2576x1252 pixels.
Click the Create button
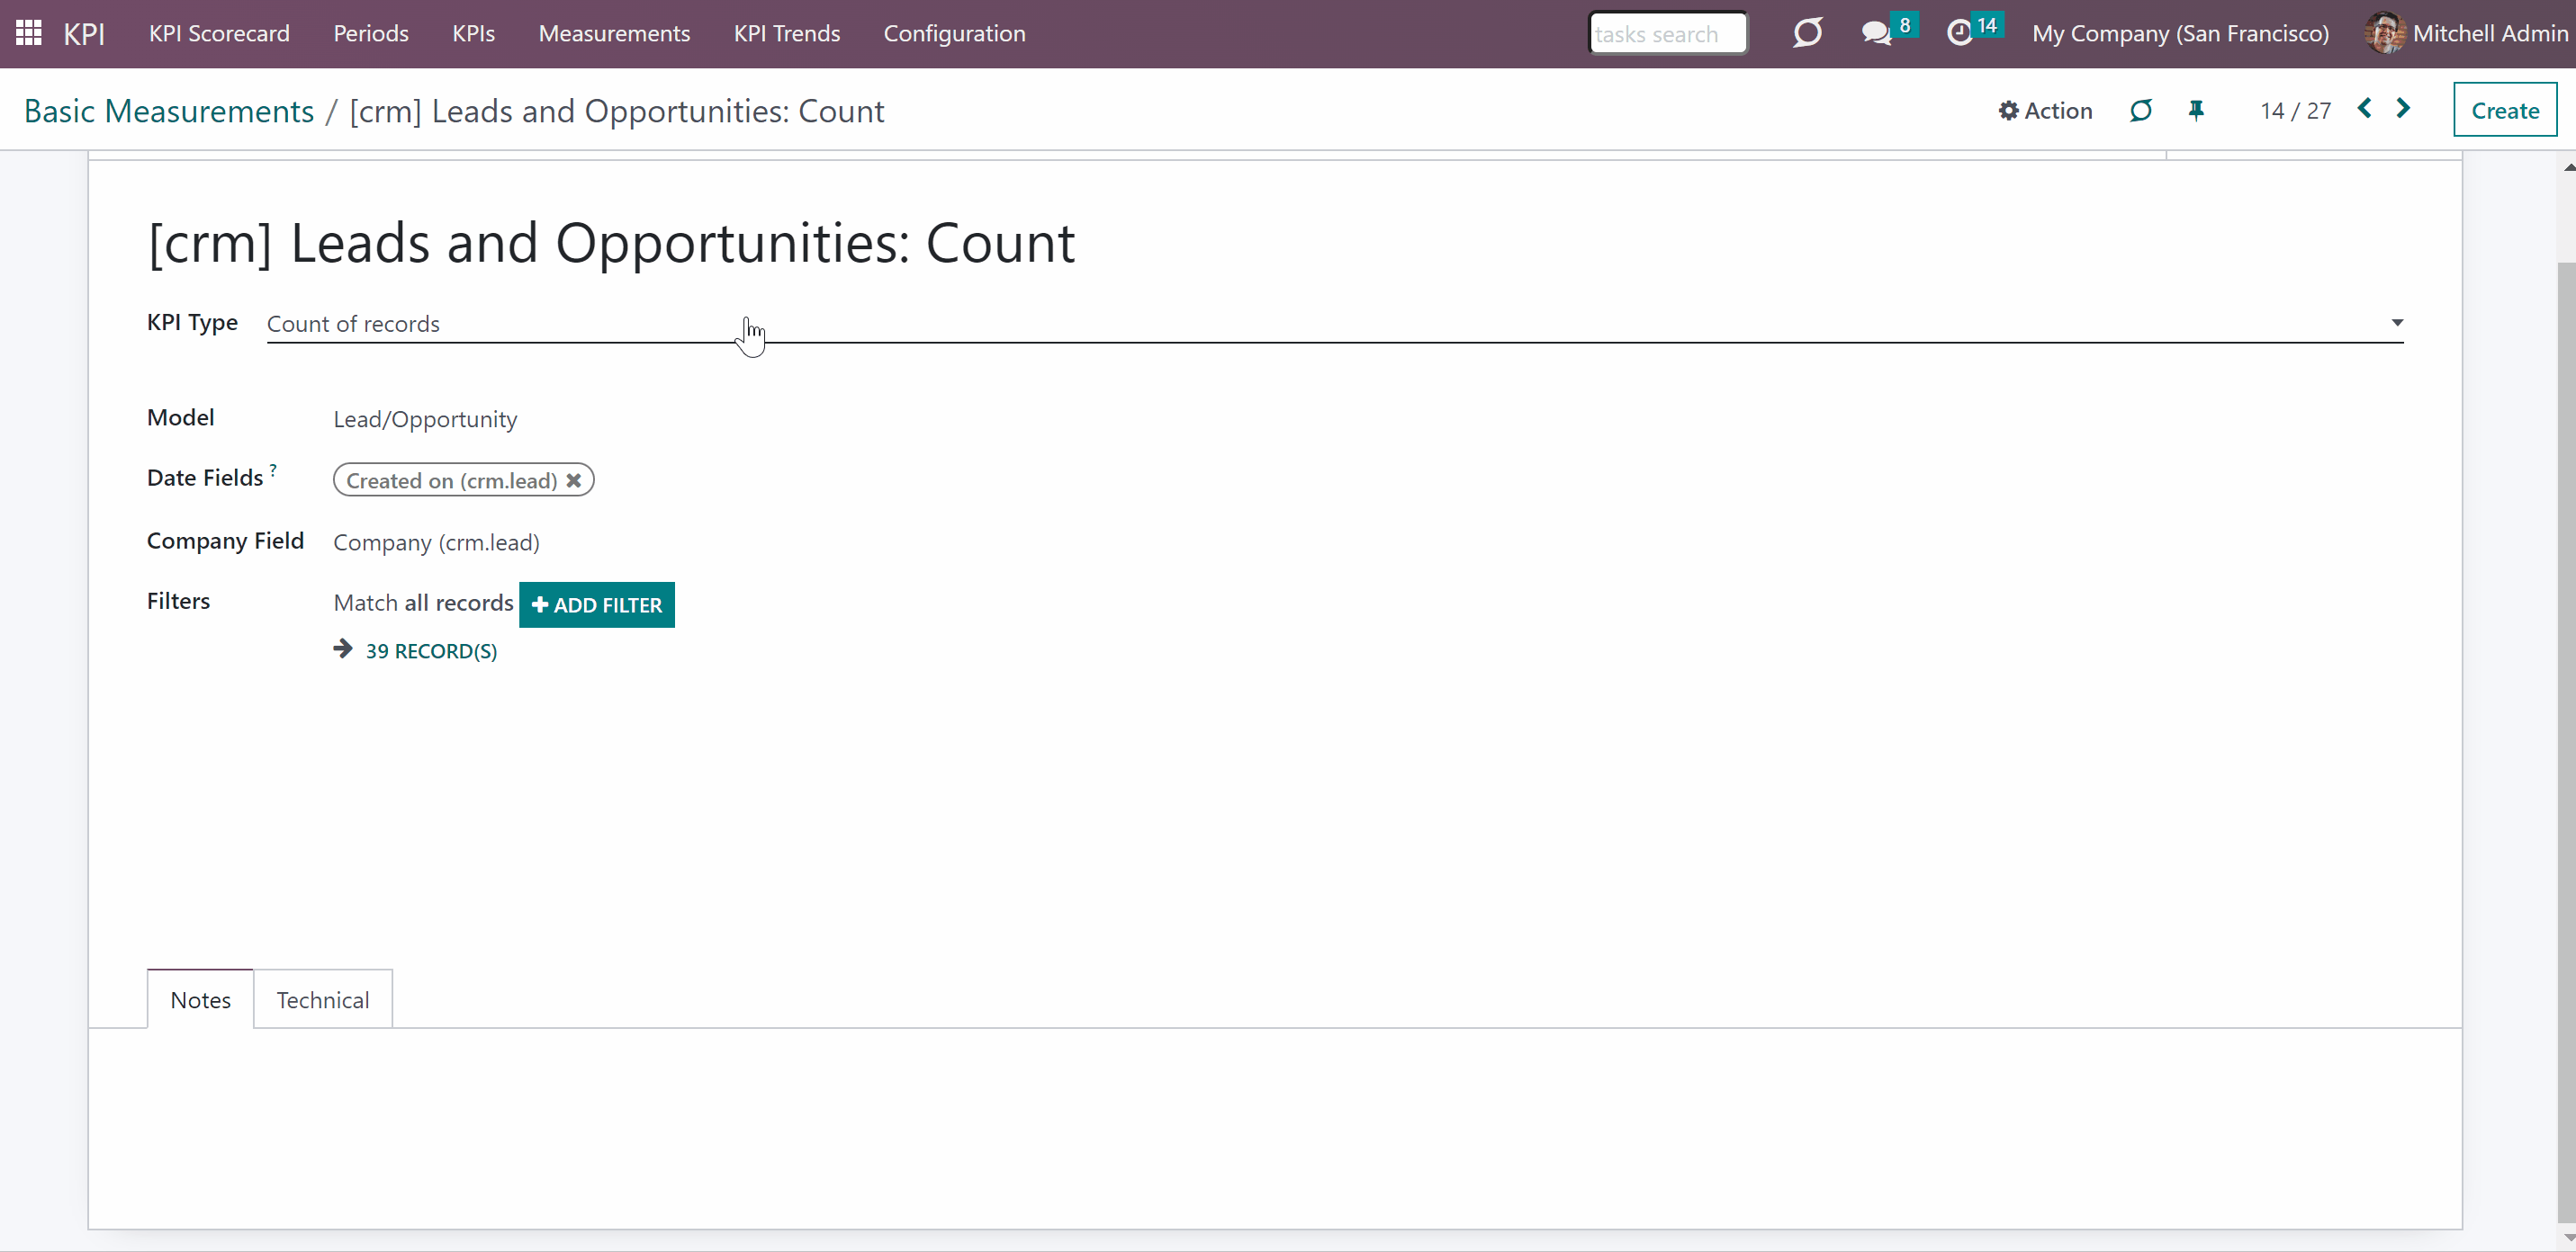pyautogui.click(x=2505, y=110)
